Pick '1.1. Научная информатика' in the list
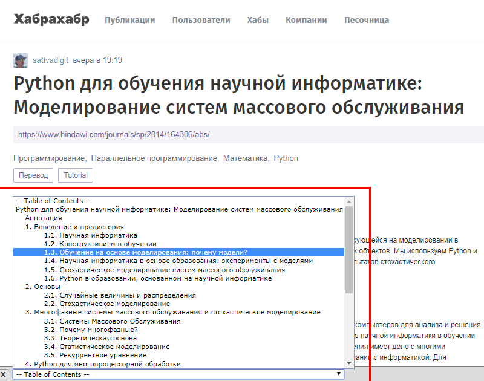 pyautogui.click(x=178, y=235)
